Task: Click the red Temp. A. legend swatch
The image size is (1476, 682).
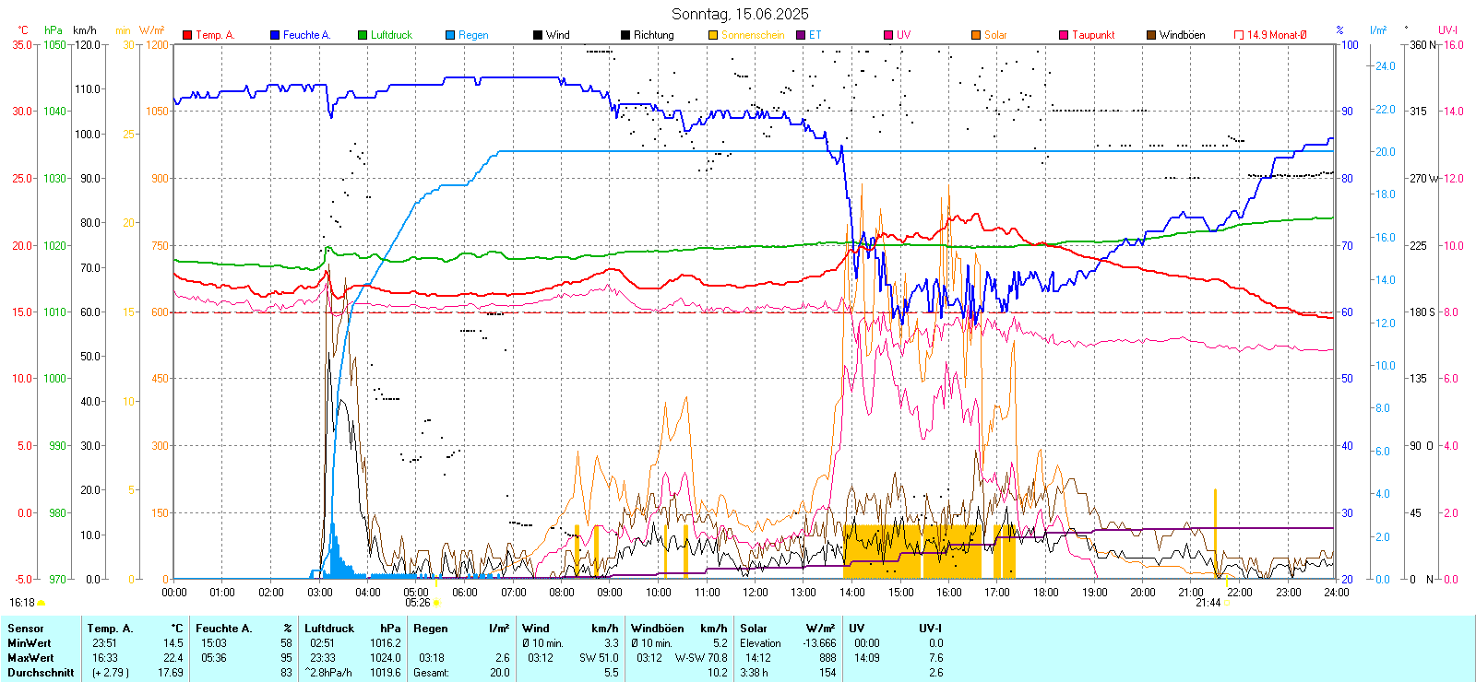Action: (187, 35)
